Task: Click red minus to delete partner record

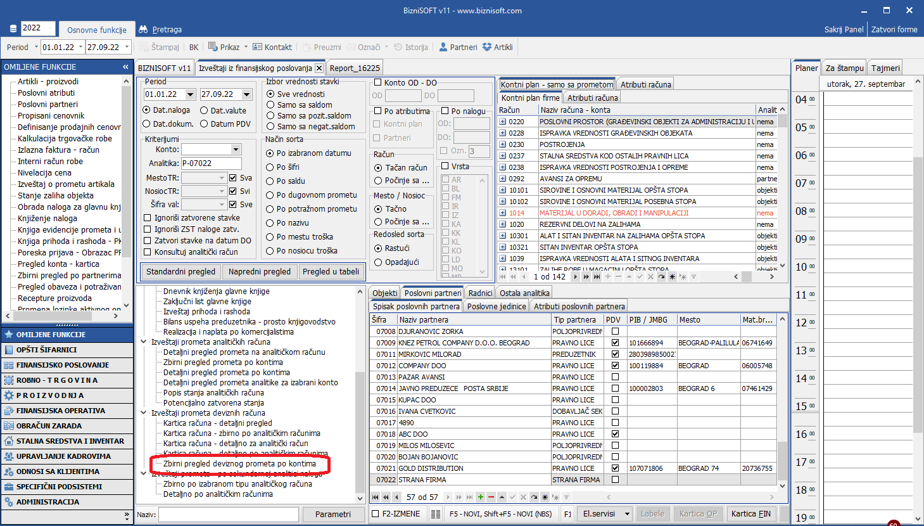Action: (x=491, y=497)
